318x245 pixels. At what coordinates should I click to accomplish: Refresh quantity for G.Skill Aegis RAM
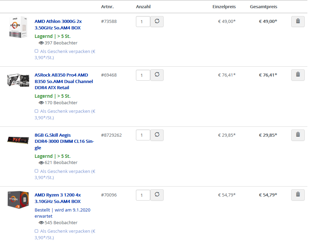157,135
